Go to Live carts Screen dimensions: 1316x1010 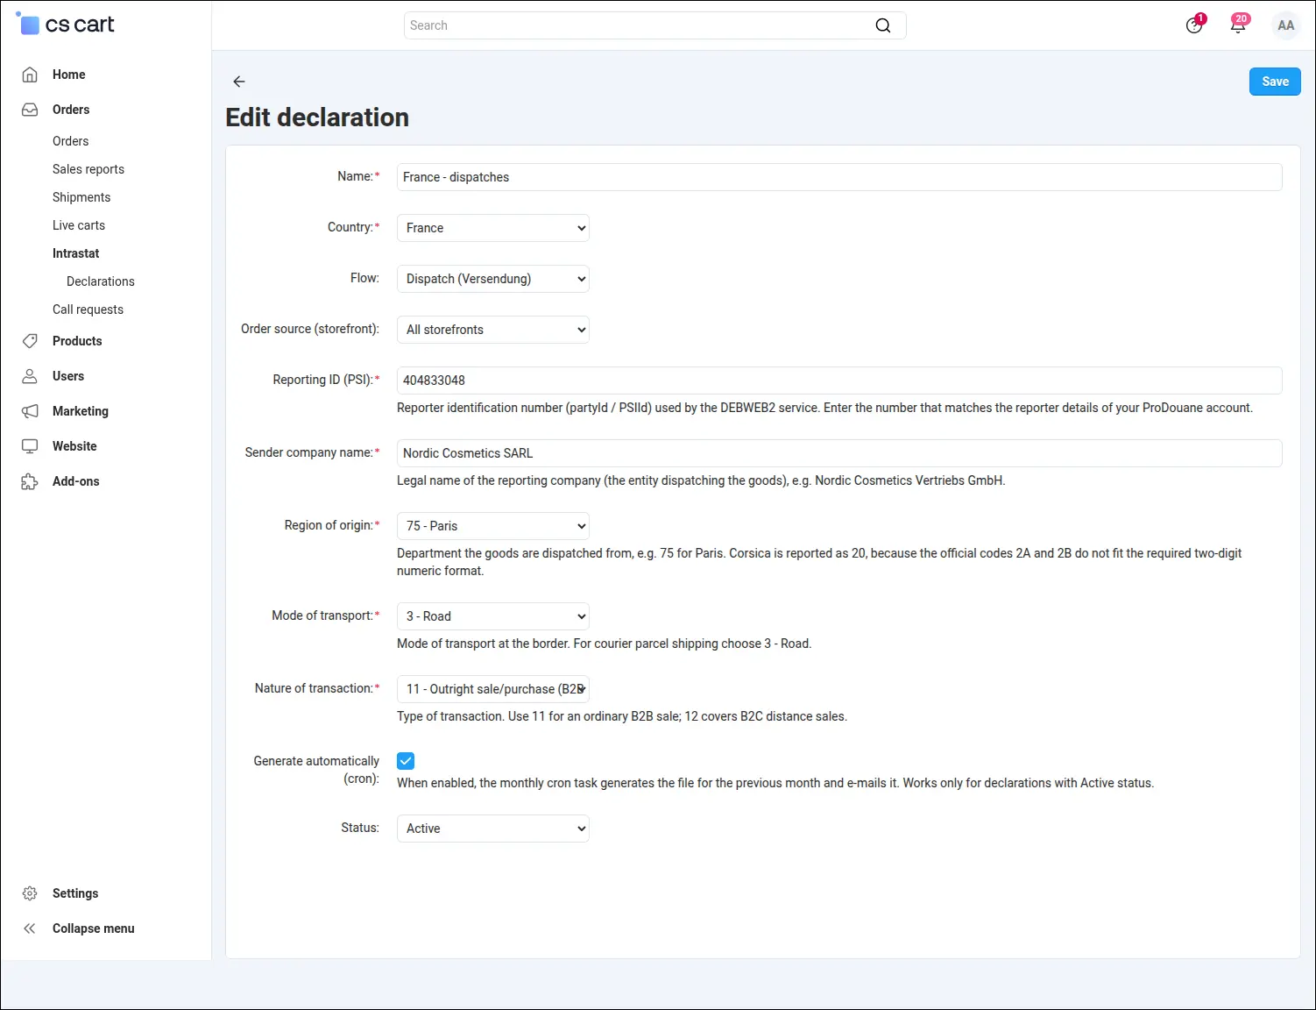pos(79,225)
